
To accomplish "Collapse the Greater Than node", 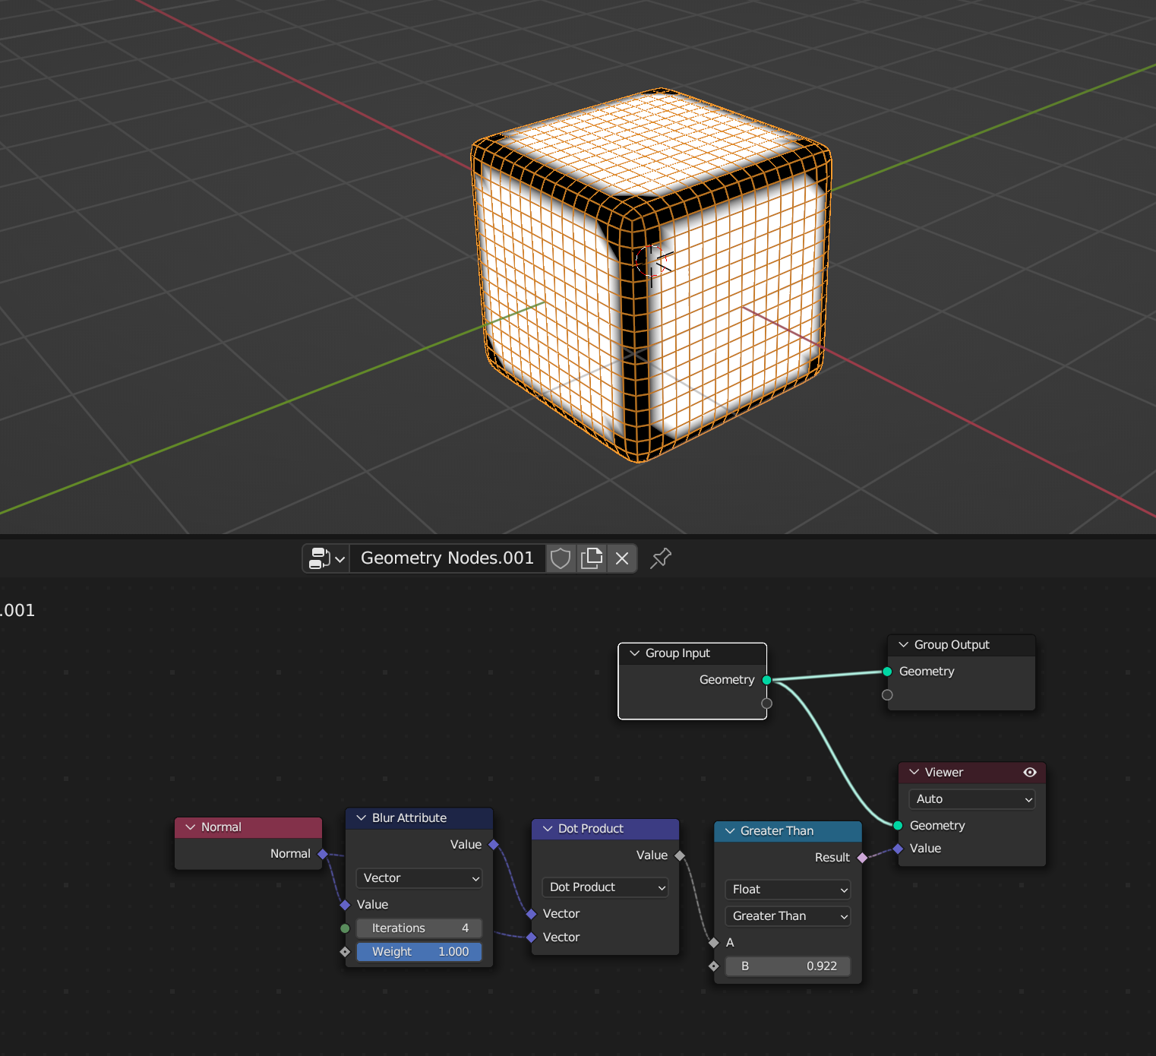I will click(730, 831).
